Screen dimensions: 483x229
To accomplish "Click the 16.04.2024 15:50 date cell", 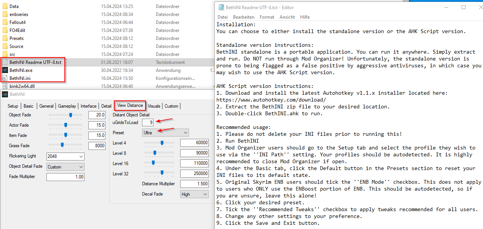I will click(117, 78).
